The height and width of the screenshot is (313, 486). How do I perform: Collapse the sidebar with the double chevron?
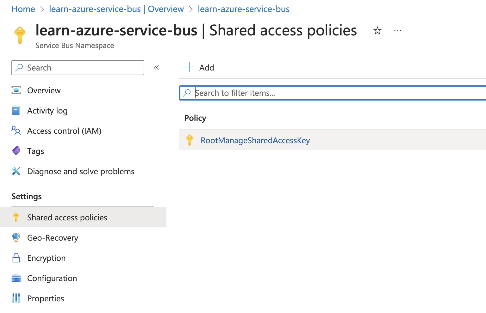(156, 68)
